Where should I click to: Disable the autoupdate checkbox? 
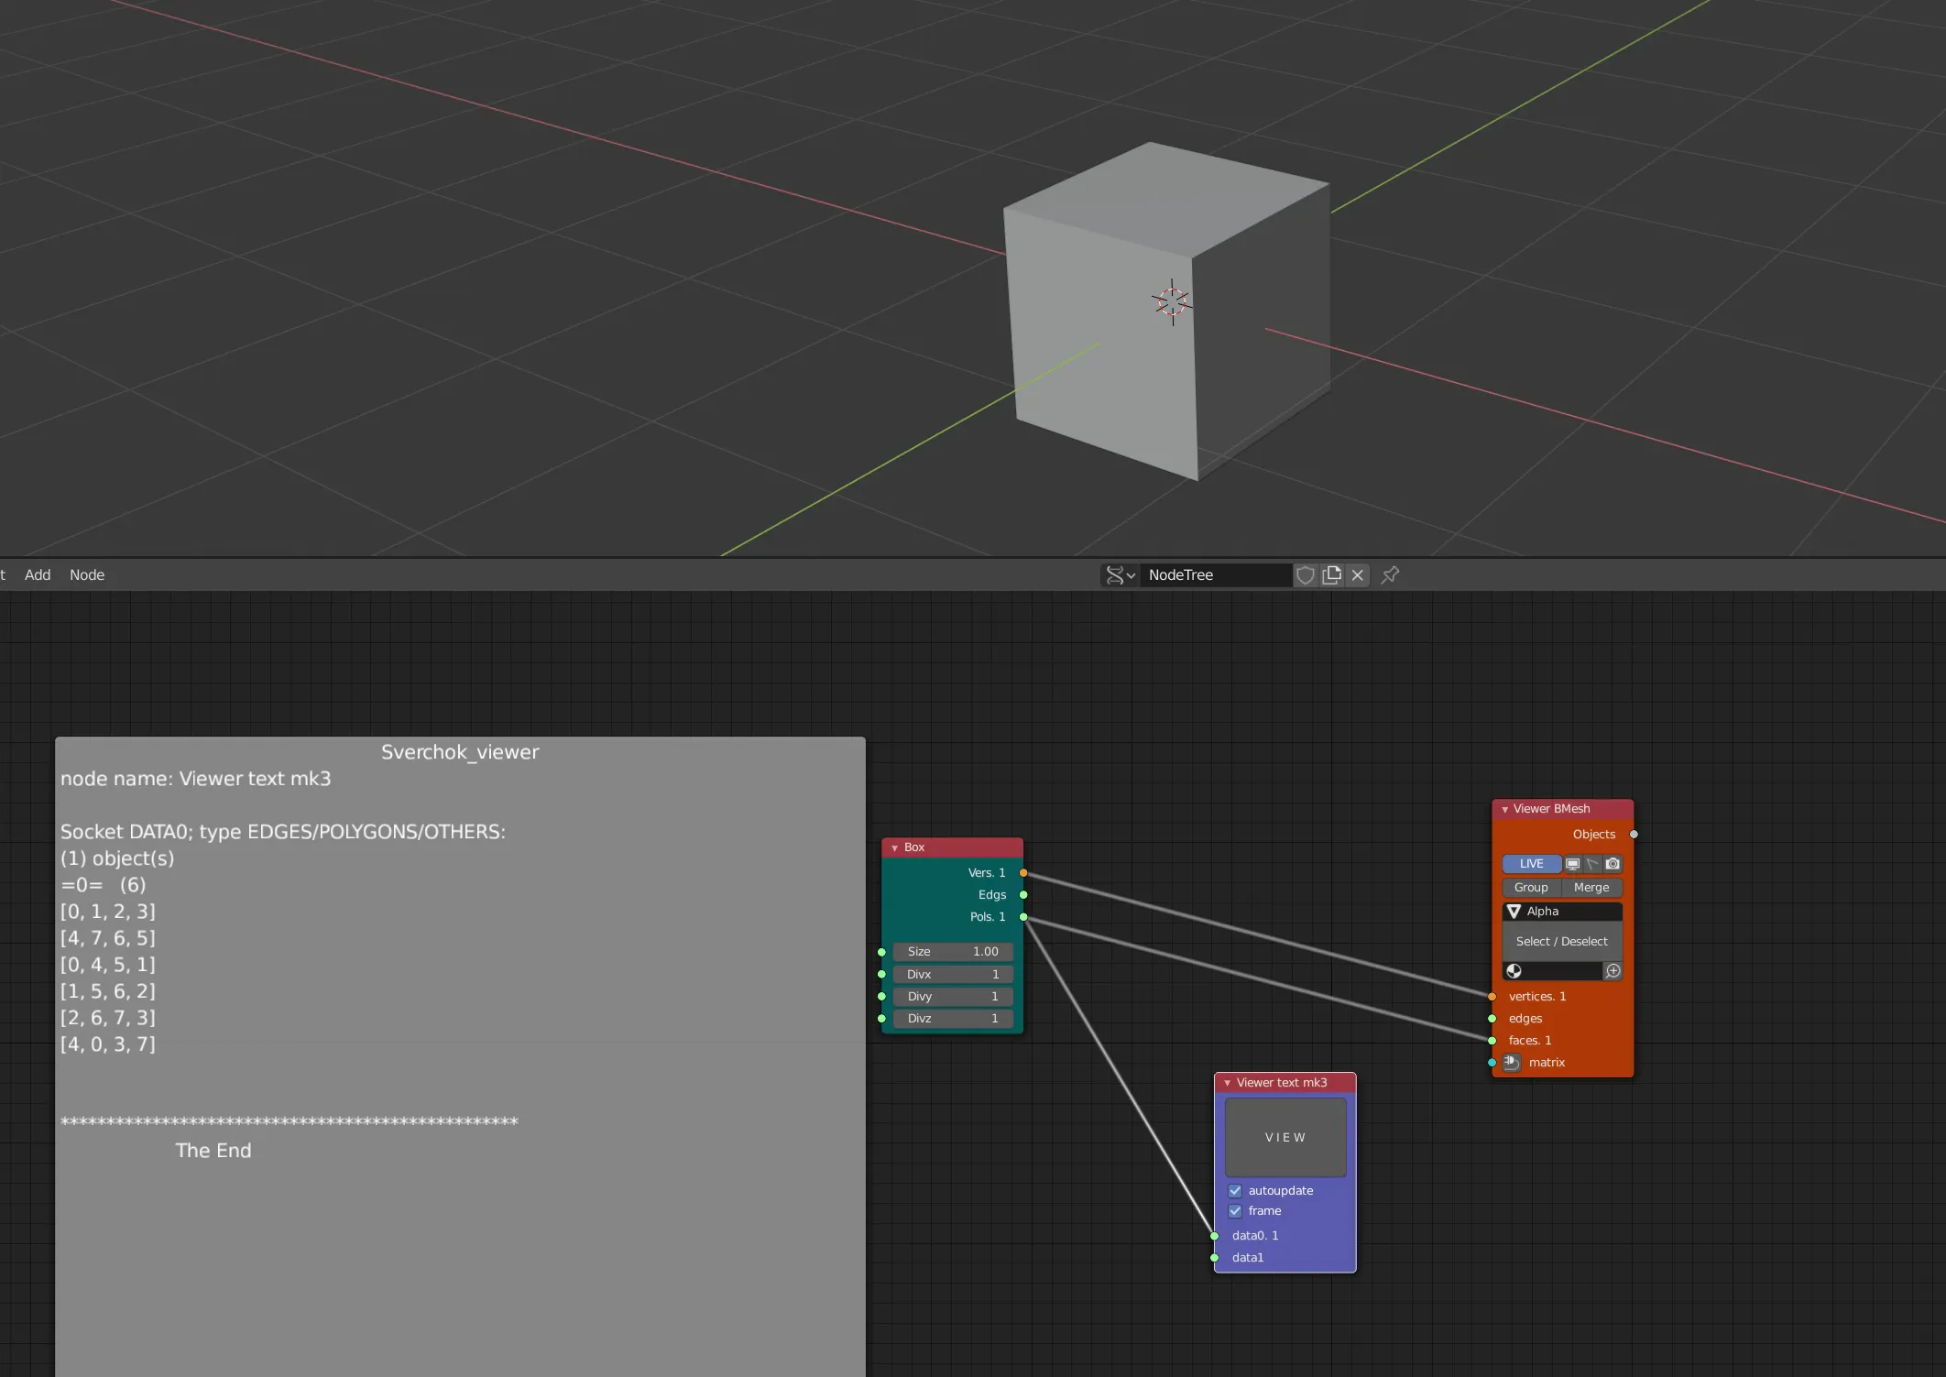1235,1191
